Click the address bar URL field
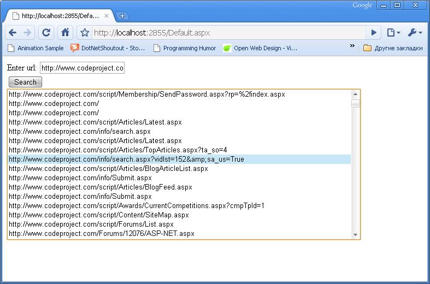The height and width of the screenshot is (284, 430). (229, 33)
